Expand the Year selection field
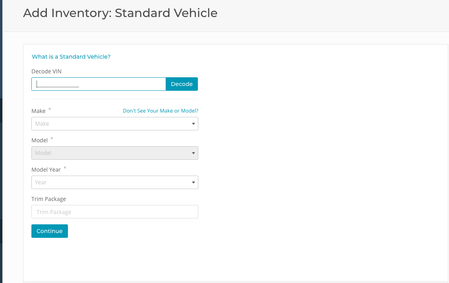This screenshot has height=283, width=449. click(111, 182)
